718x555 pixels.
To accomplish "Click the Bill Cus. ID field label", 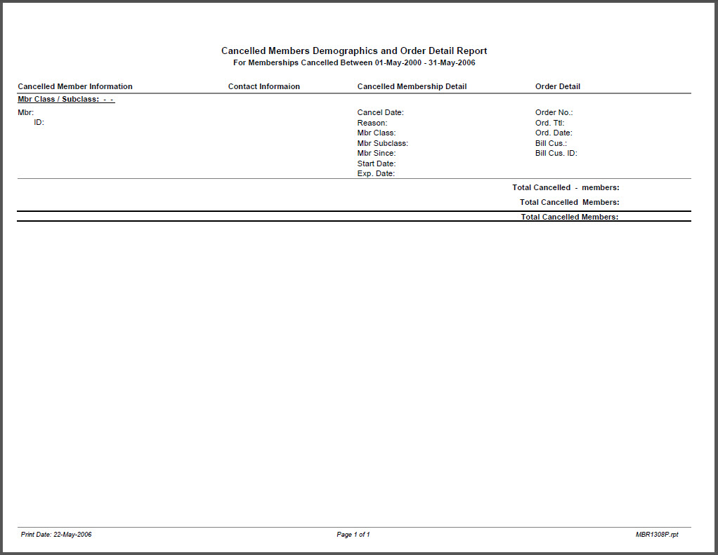I will point(556,153).
